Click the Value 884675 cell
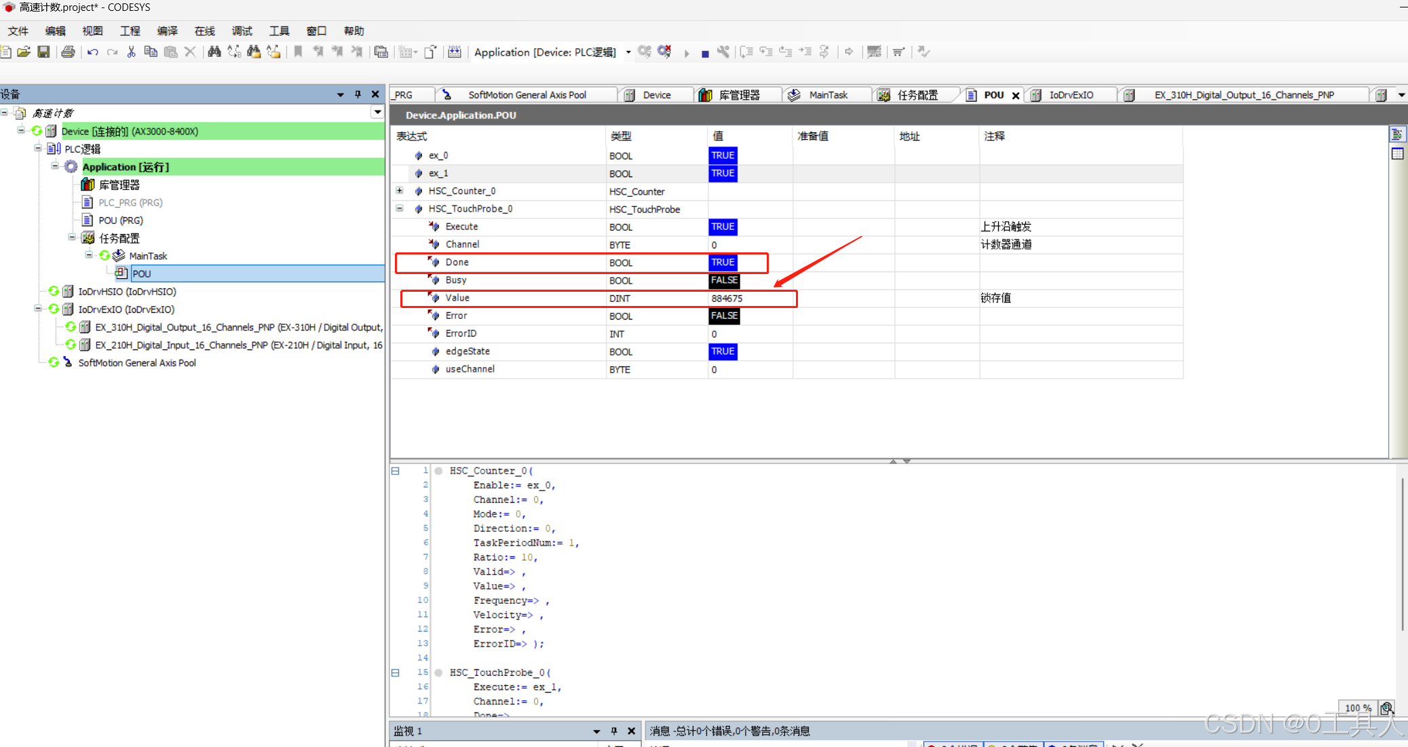Image resolution: width=1408 pixels, height=747 pixels. (x=727, y=299)
